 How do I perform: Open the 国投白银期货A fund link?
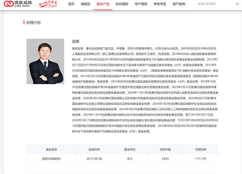[x=51, y=159]
